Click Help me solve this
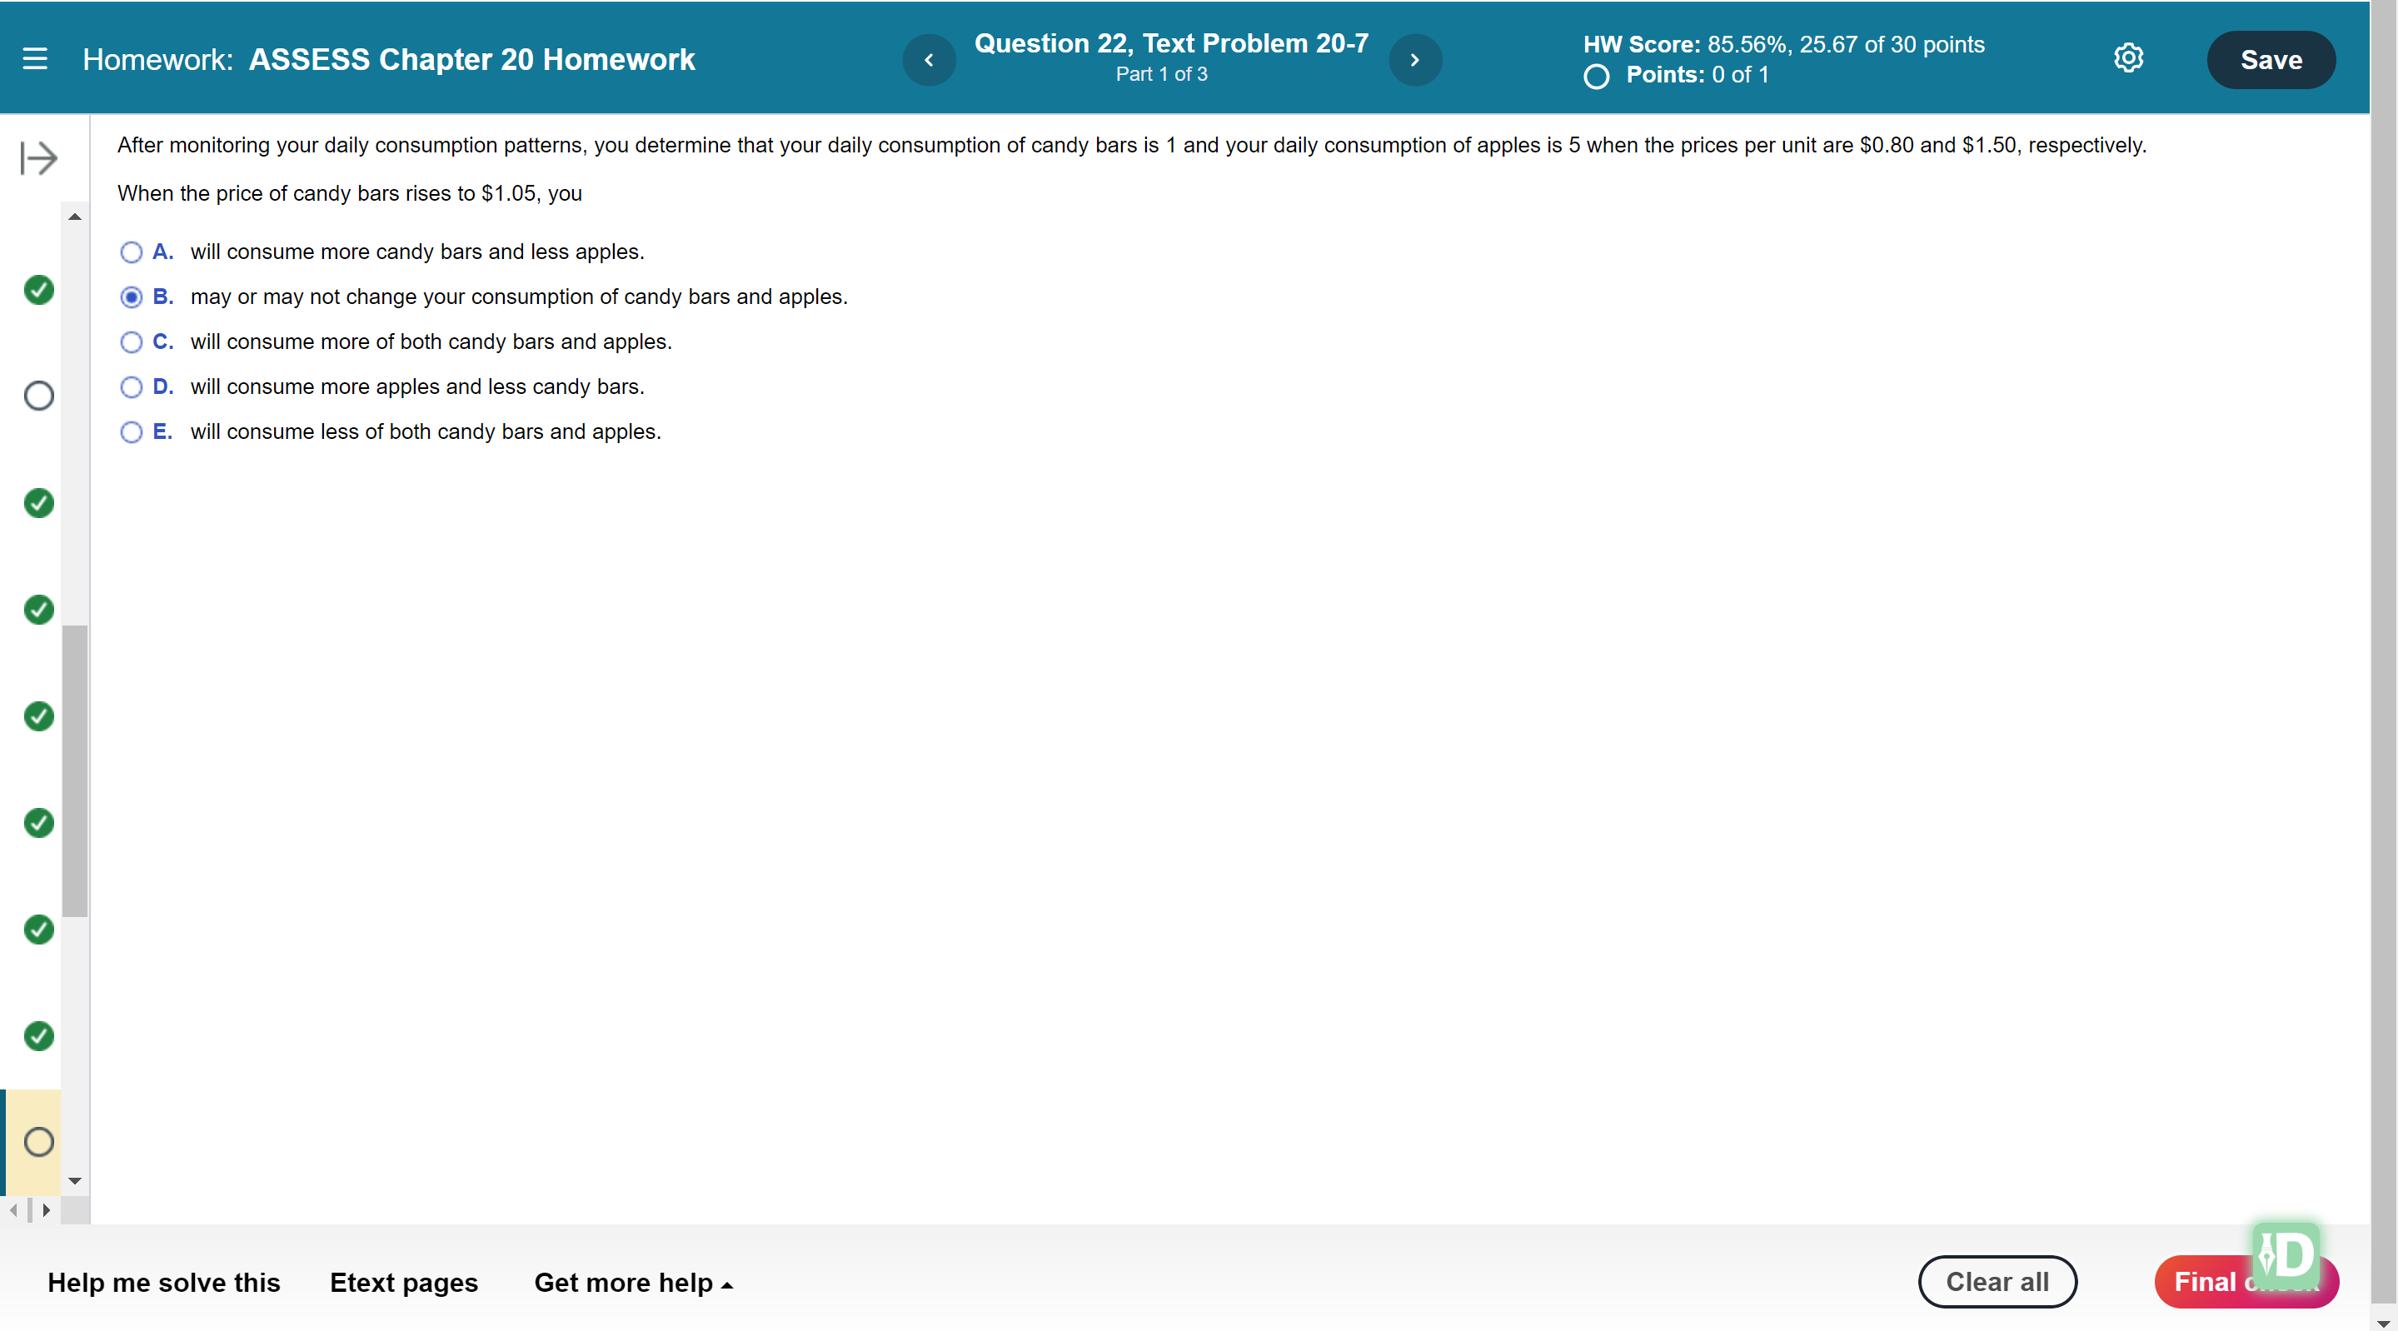The image size is (2398, 1331). tap(164, 1283)
